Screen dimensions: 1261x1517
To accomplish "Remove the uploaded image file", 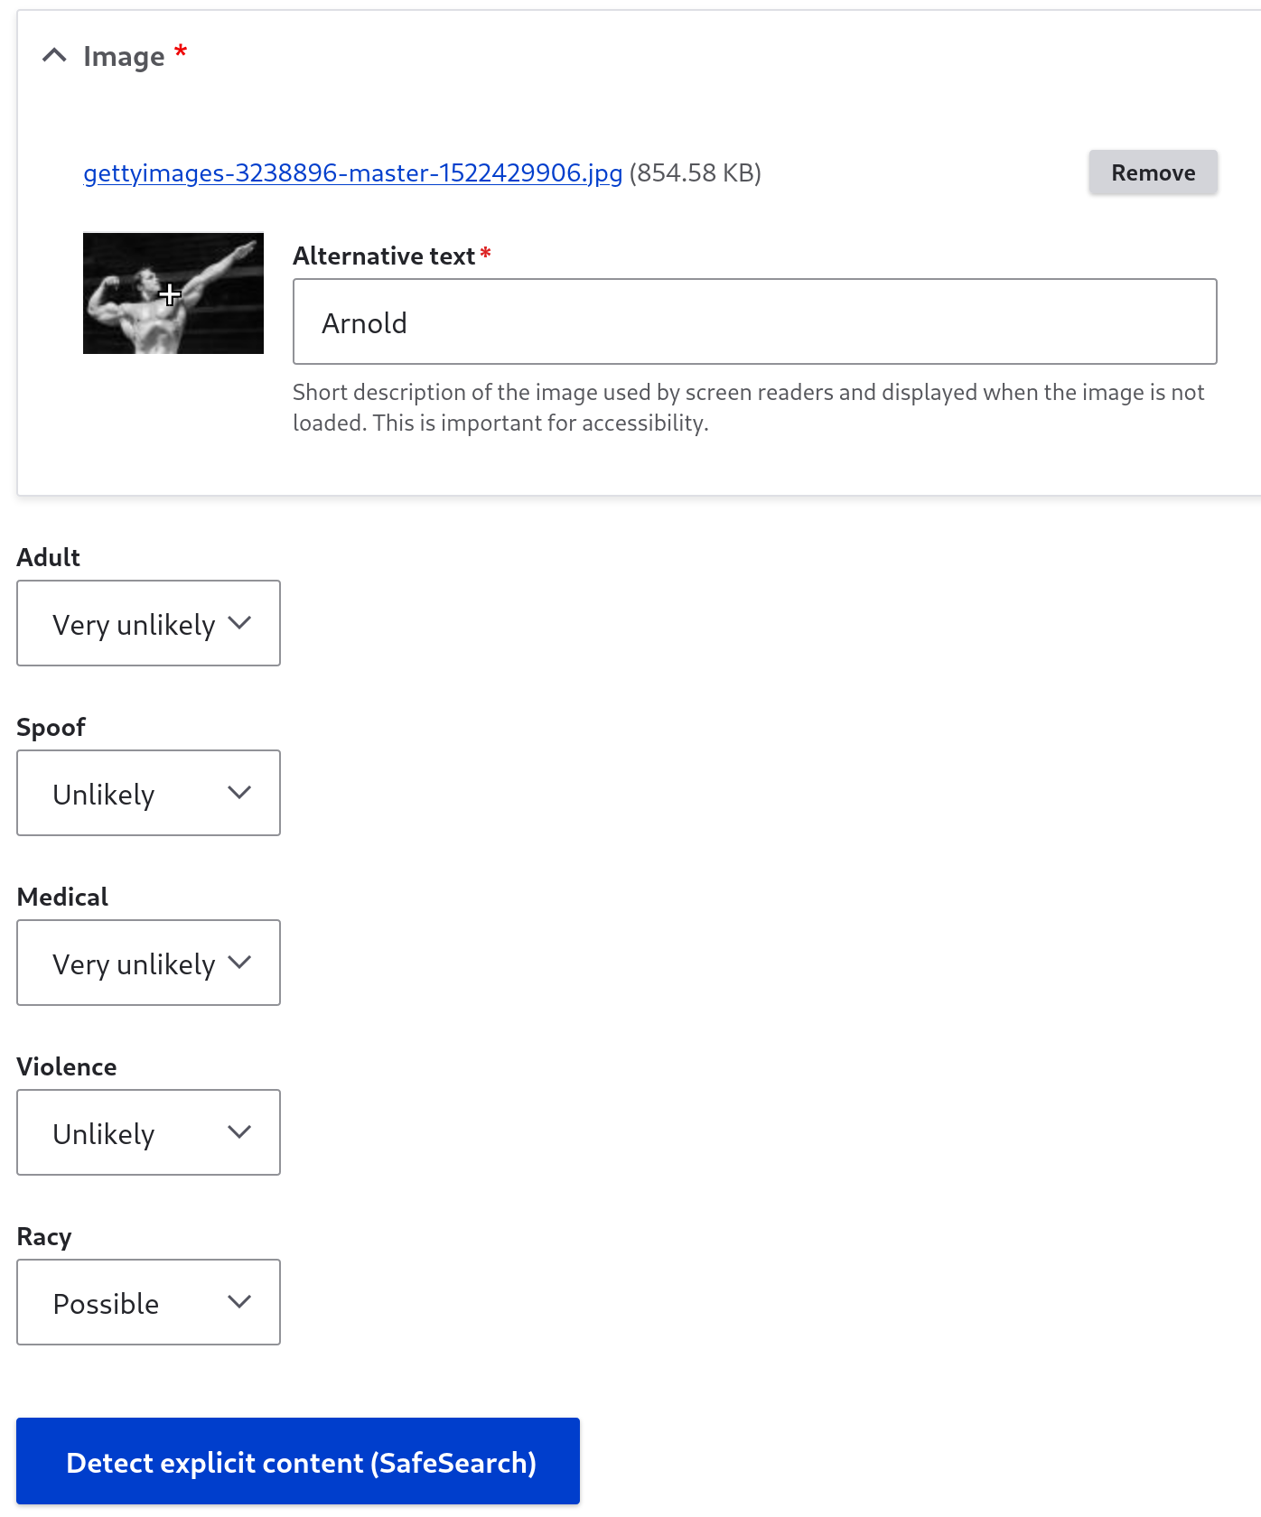I will coord(1153,172).
